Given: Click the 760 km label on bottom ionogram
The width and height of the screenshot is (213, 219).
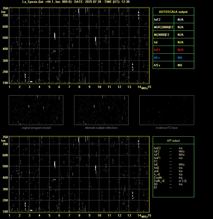Looking at the screenshot, I should coord(5,137).
